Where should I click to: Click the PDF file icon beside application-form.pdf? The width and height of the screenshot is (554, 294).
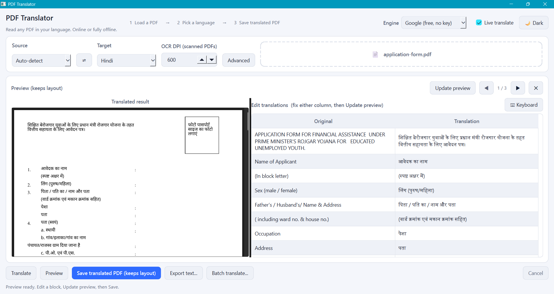pyautogui.click(x=375, y=54)
